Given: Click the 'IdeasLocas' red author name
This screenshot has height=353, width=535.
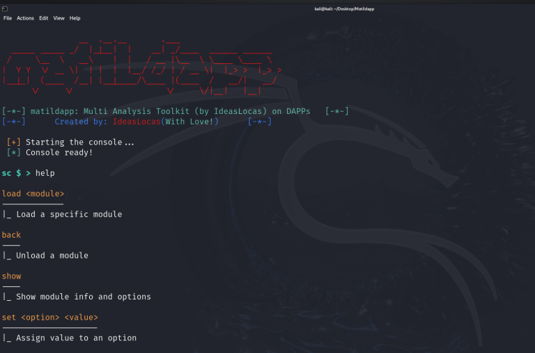Looking at the screenshot, I should tap(137, 122).
